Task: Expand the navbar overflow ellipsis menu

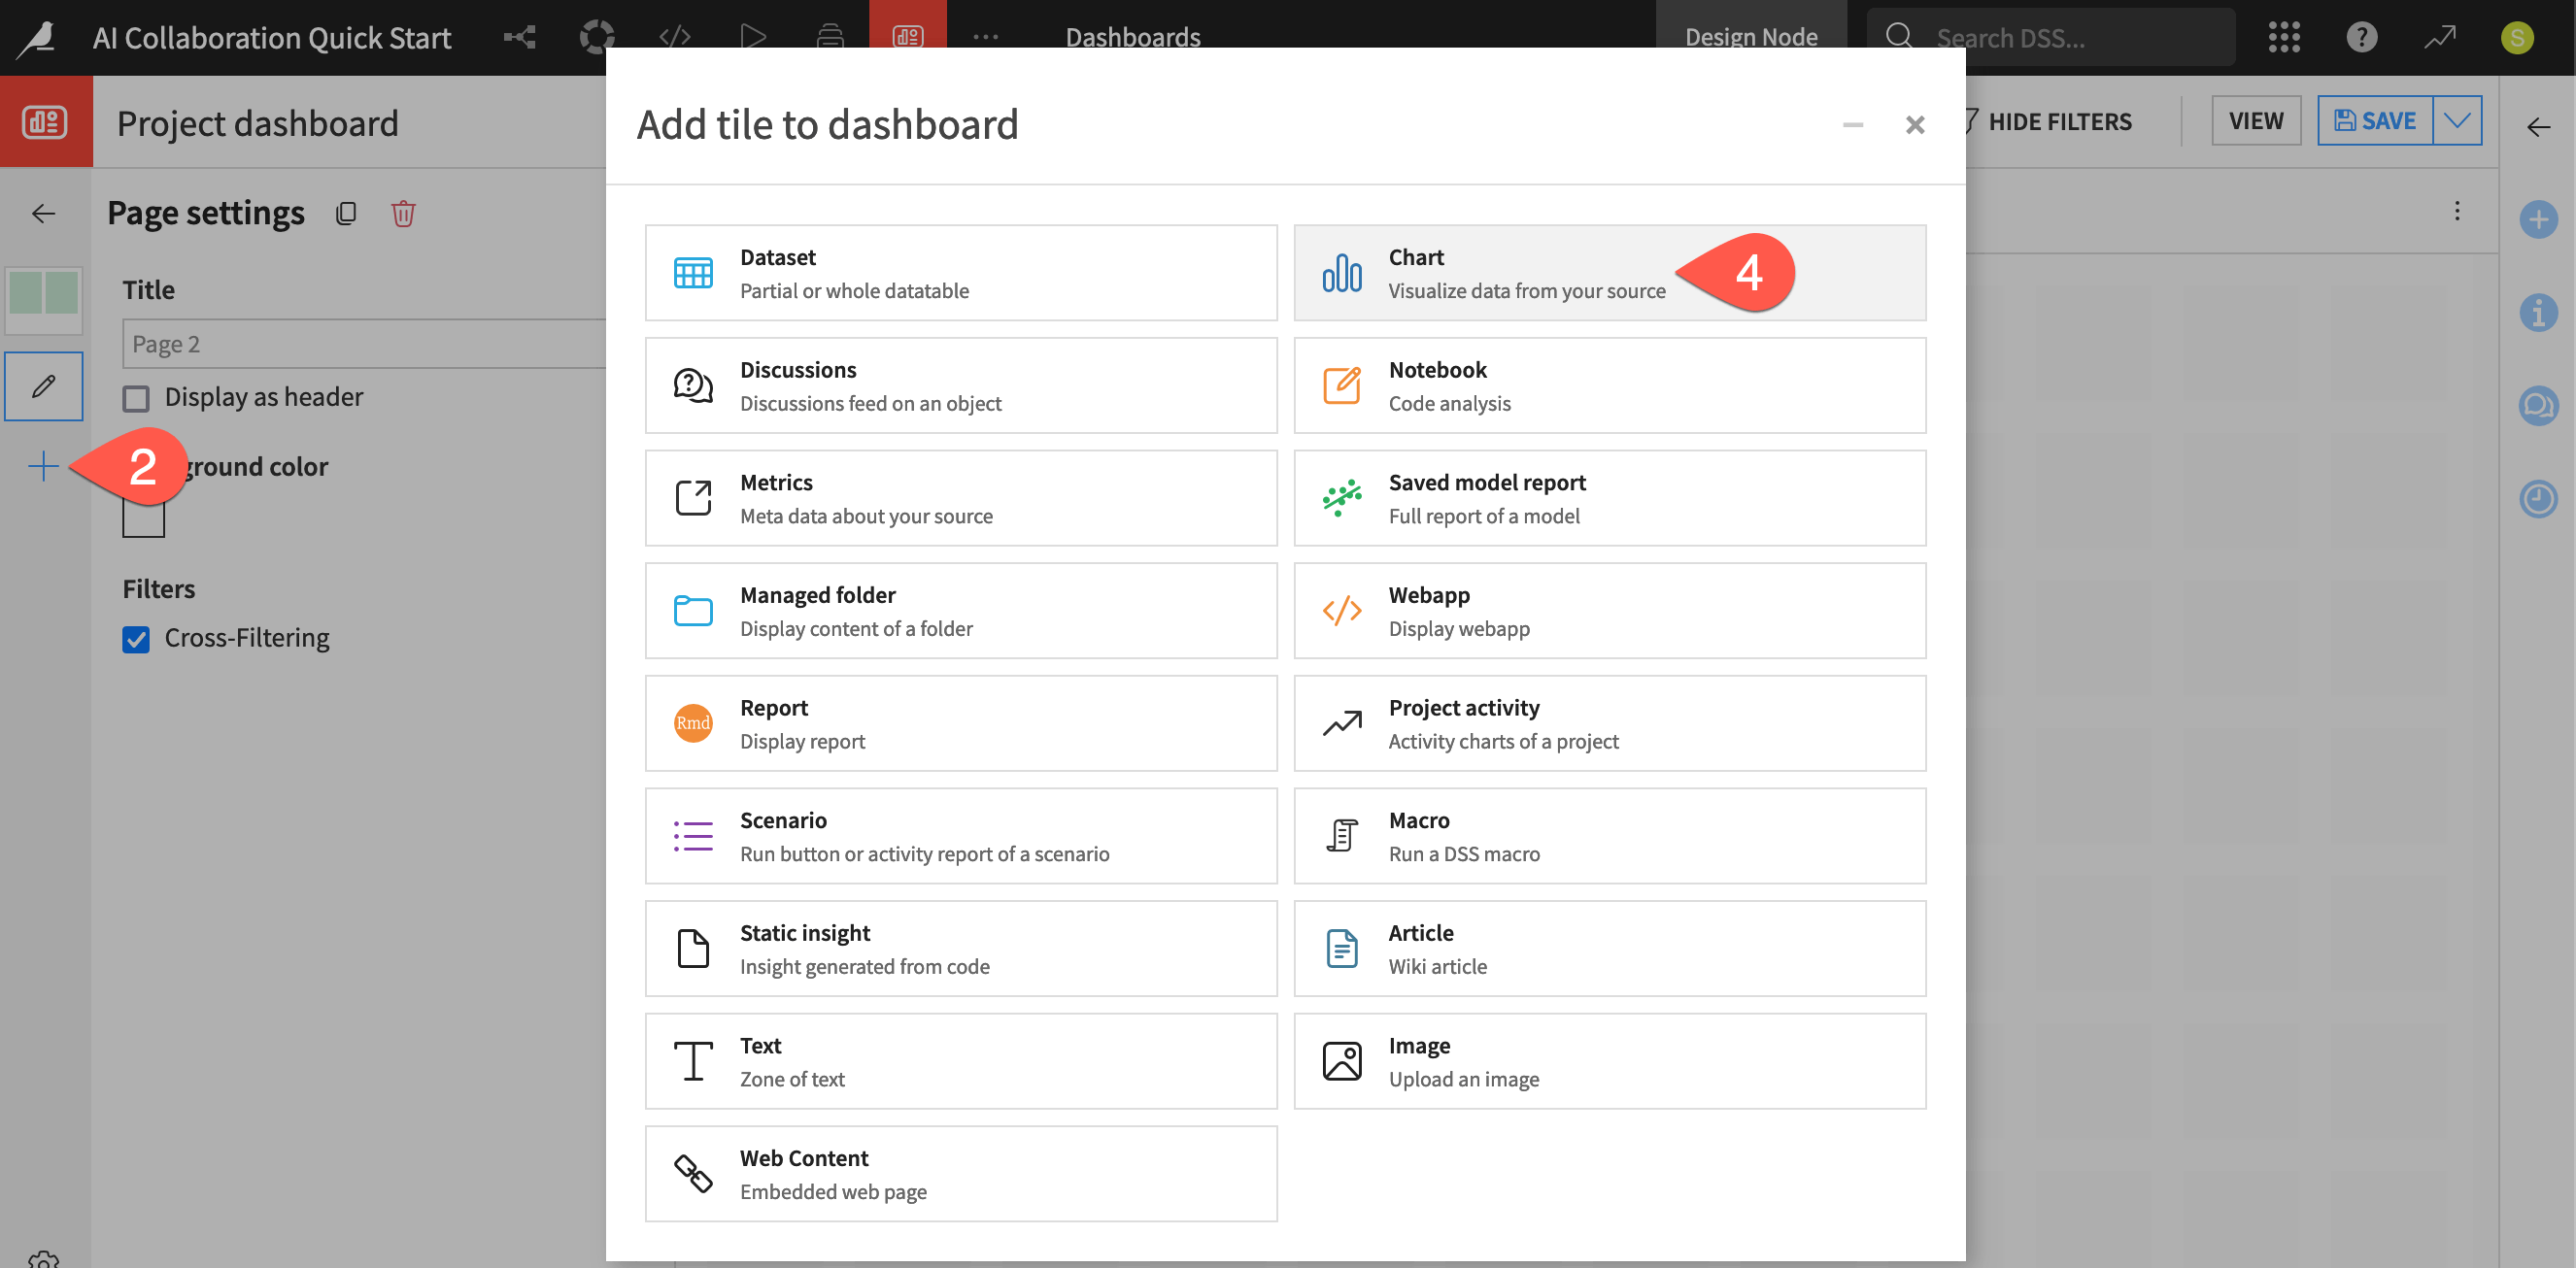Action: tap(985, 37)
